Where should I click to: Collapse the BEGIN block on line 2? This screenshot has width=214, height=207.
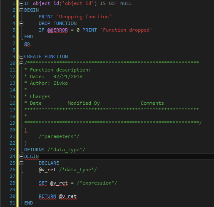(x=21, y=10)
